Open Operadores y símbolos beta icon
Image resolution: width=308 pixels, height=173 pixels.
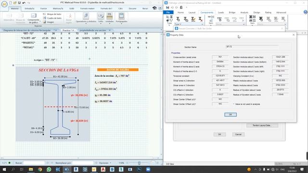[x=86, y=16]
